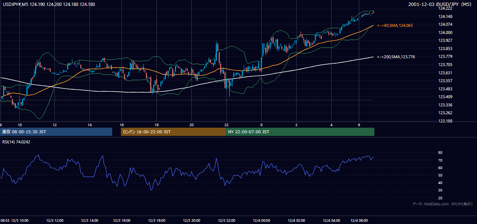The width and height of the screenshot is (477, 224).
Task: Click price axis value 123.705
Action: coord(445,65)
